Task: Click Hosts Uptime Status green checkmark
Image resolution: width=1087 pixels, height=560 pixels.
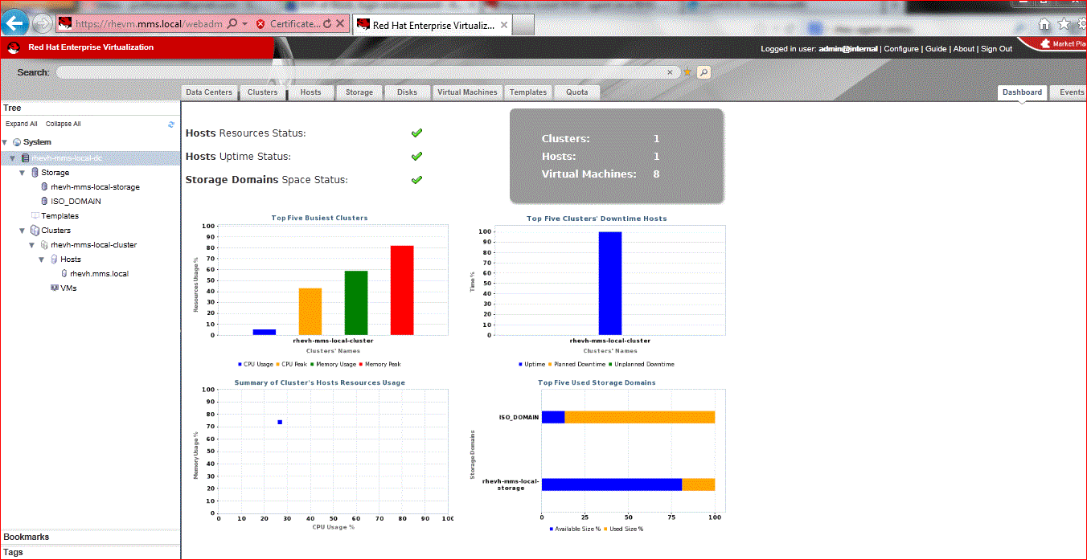Action: [416, 157]
